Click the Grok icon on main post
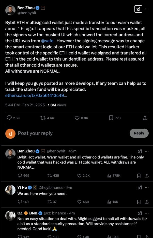 click(x=138, y=9)
